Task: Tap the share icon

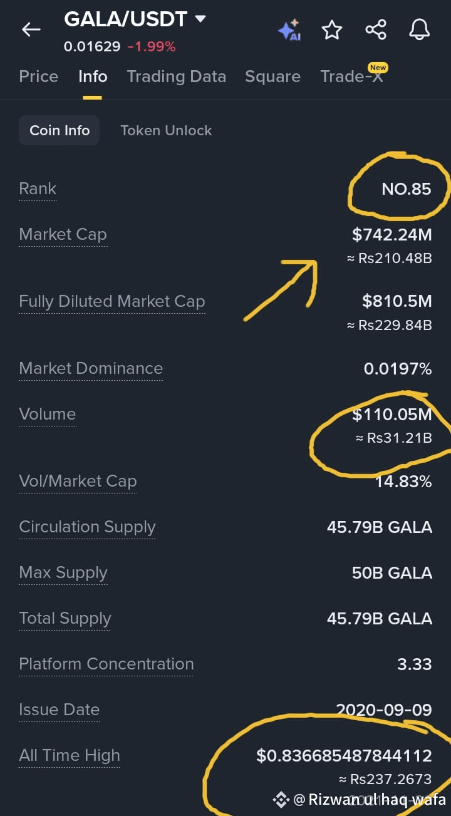Action: pos(376,29)
